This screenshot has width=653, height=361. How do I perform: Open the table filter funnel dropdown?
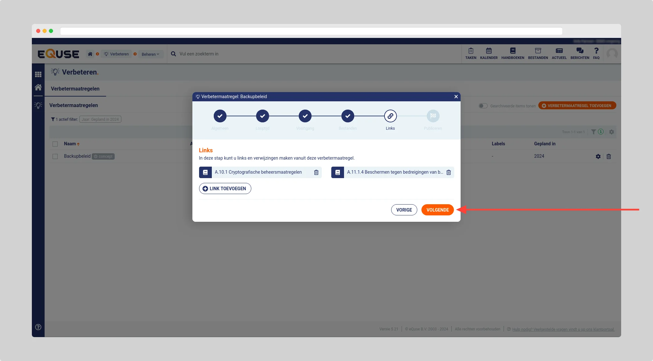[x=593, y=132]
